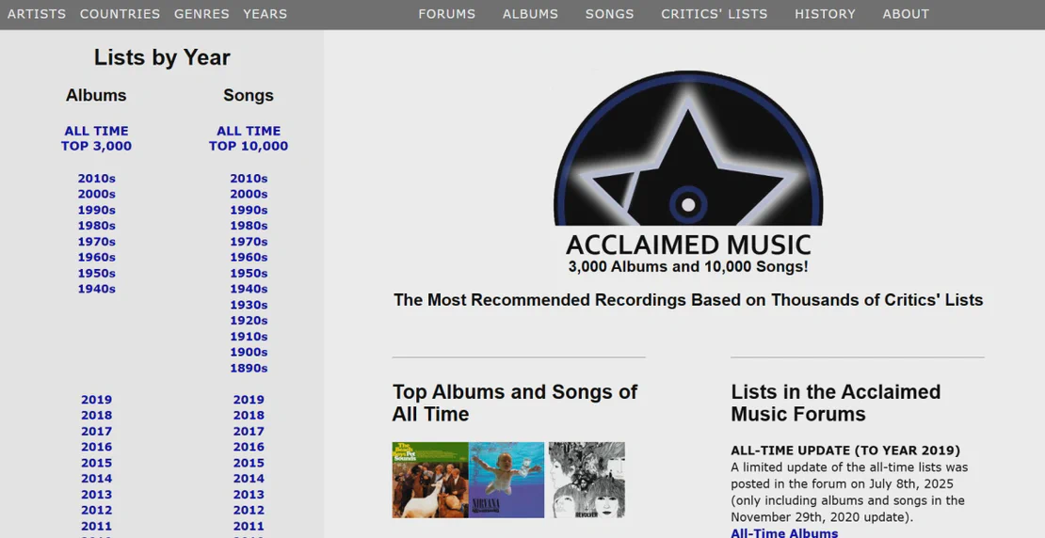Open the Nirvana Nevermind album cover
1045x538 pixels.
point(506,480)
